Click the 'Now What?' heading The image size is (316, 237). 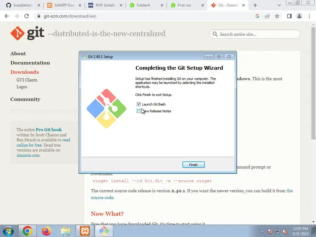107,214
